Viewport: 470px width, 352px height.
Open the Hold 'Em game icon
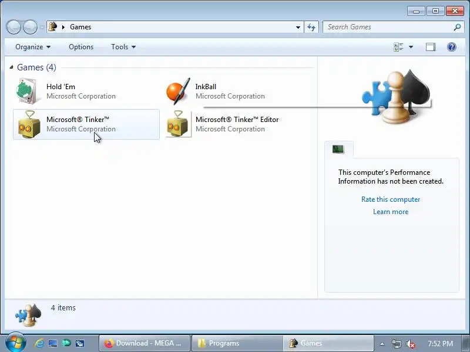coord(28,91)
